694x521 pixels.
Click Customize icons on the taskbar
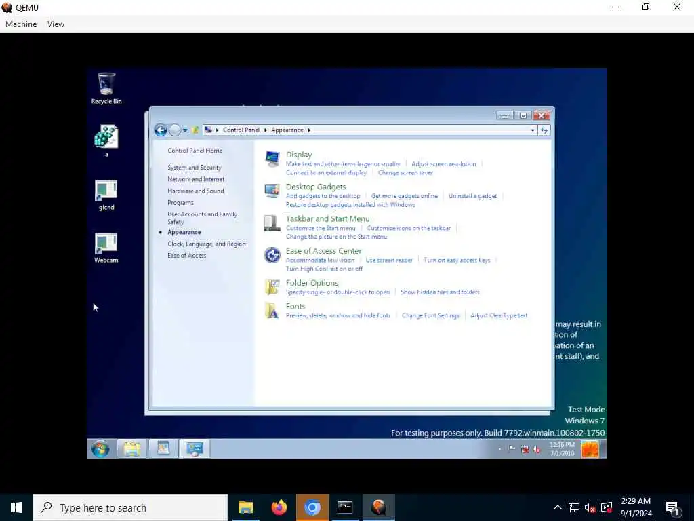click(x=409, y=228)
